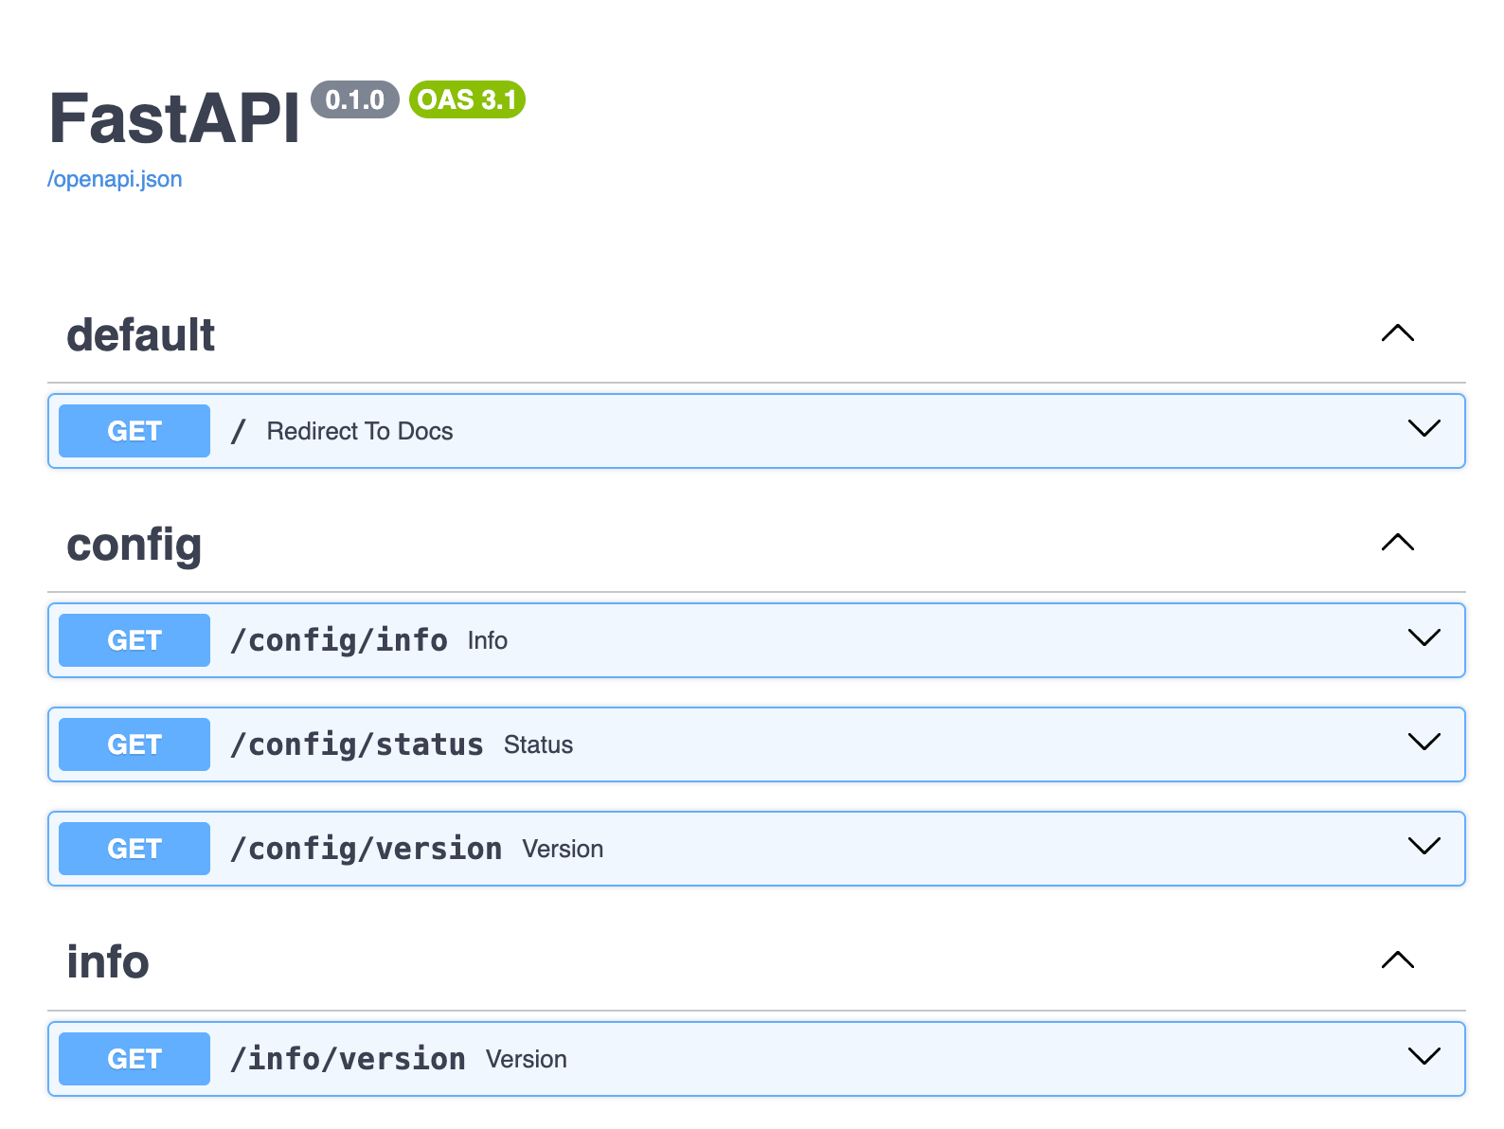Click GET button for Redirect To Docs
Screen dimensions: 1504x1129
[x=134, y=431]
